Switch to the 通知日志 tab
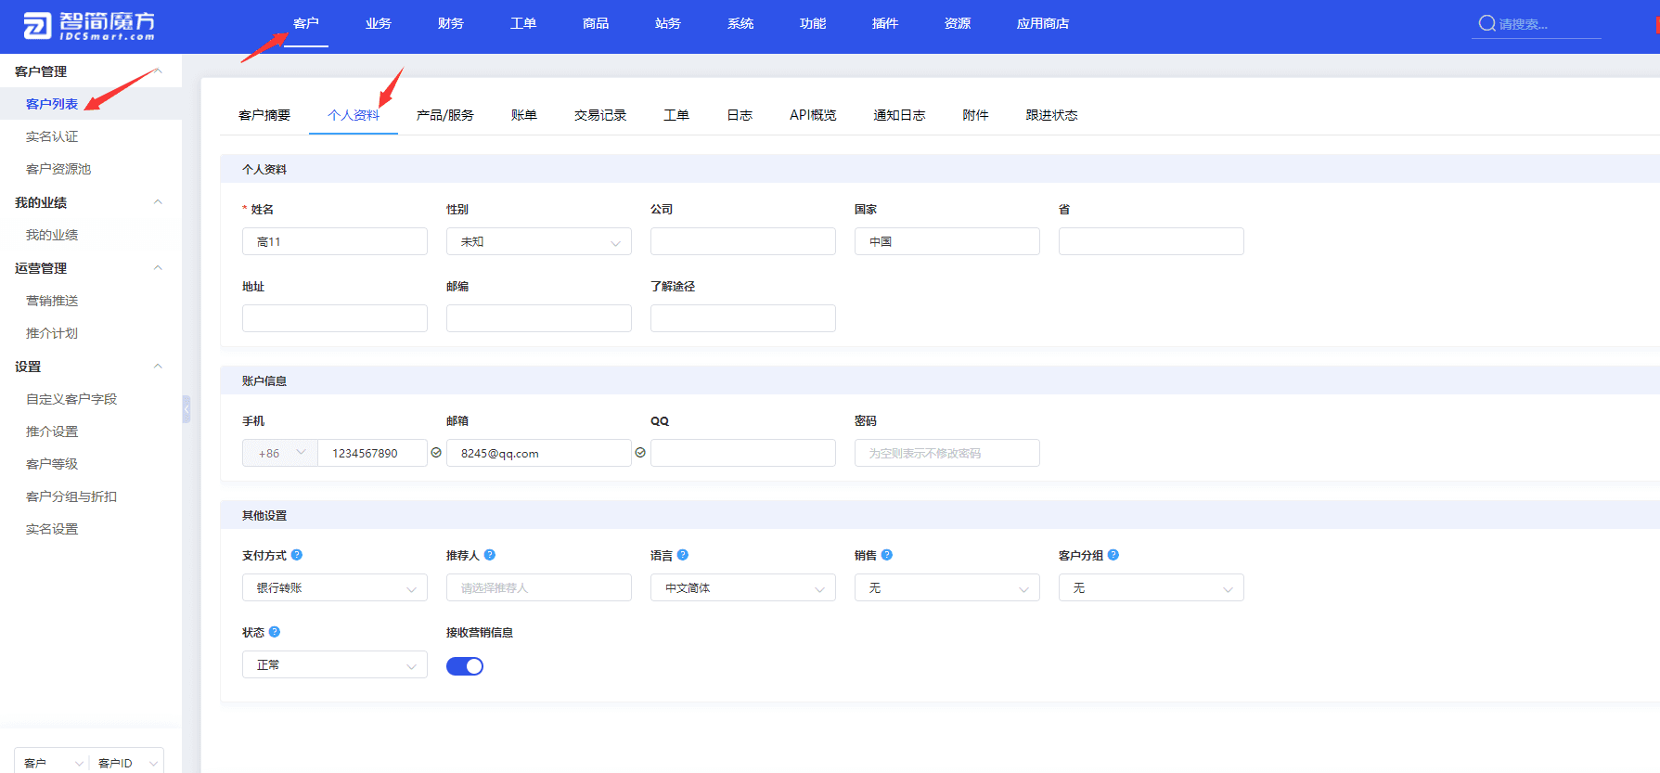 (899, 115)
